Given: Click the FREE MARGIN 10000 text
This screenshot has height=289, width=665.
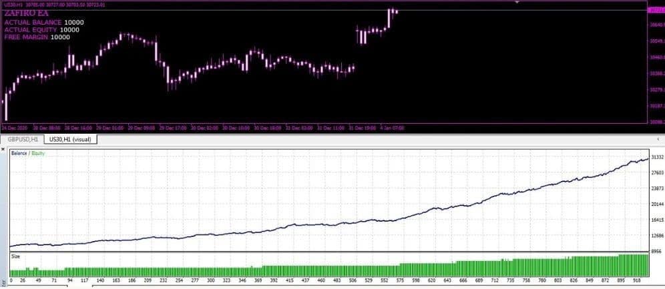Looking at the screenshot, I should [x=37, y=37].
